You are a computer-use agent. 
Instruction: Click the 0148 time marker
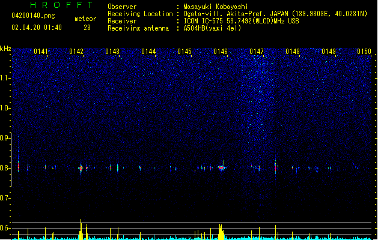click(x=293, y=52)
